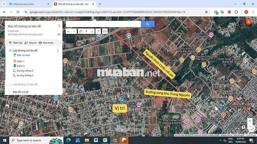This screenshot has width=257, height=144.
Task: Open the tab search dropdown arrow
Action: (4, 4)
